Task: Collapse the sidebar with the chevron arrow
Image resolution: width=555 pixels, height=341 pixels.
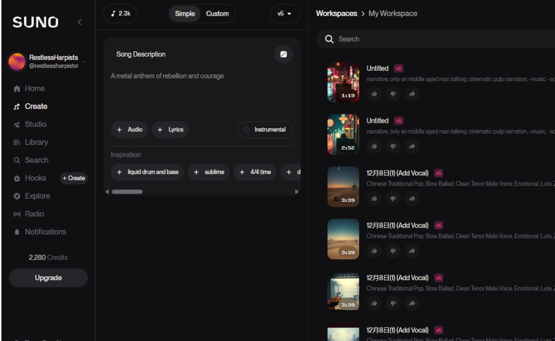Action: [80, 22]
